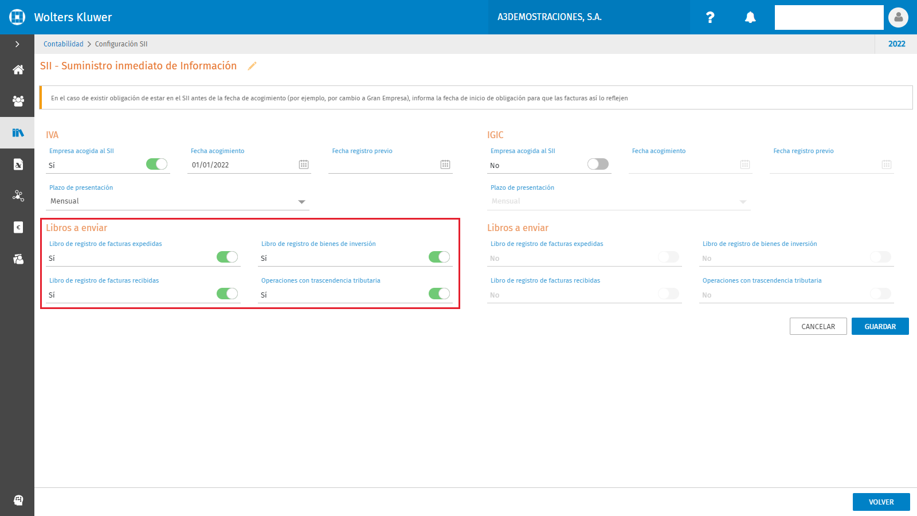The width and height of the screenshot is (917, 516).
Task: Toggle IVA Empresa acogida al SII switch
Action: pyautogui.click(x=156, y=164)
